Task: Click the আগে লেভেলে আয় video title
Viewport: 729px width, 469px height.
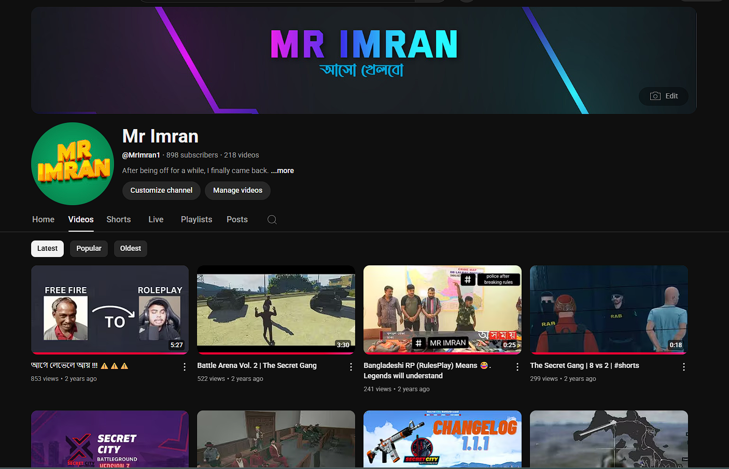Action: 79,365
